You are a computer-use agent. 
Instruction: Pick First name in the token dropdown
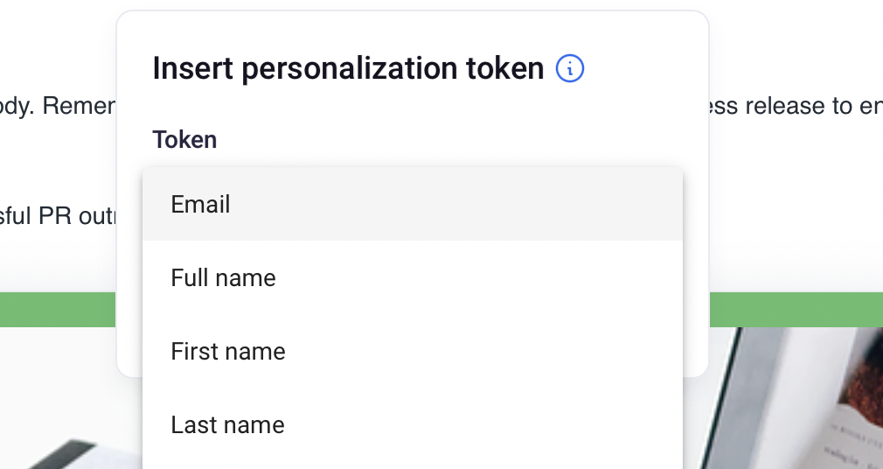tap(228, 352)
